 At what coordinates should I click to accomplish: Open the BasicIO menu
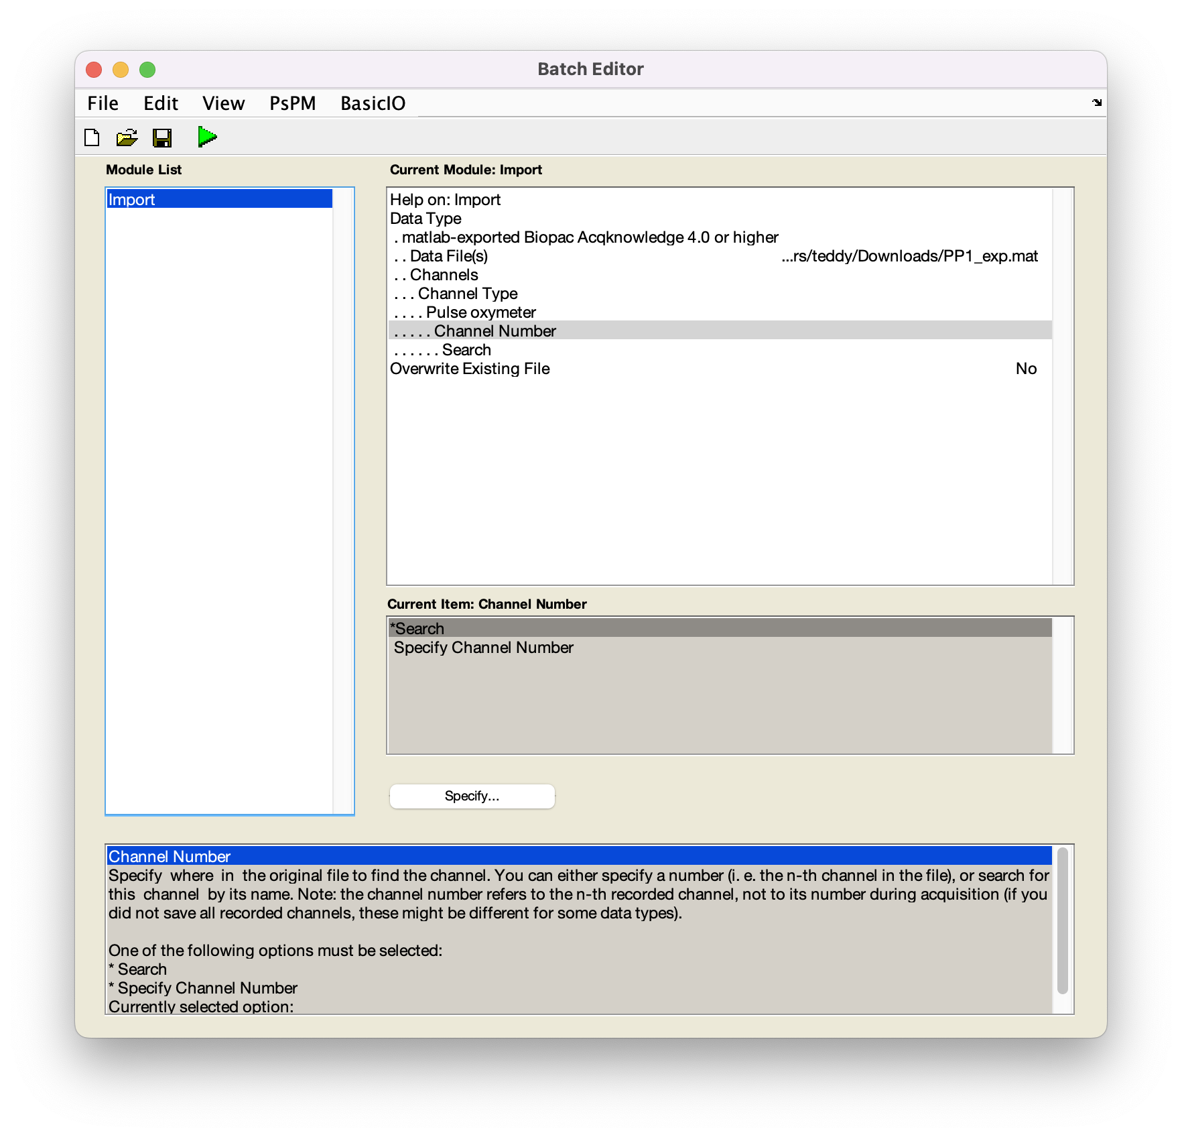pos(373,103)
